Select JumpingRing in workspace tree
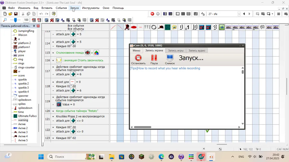This screenshot has height=162, width=289. (x=26, y=31)
